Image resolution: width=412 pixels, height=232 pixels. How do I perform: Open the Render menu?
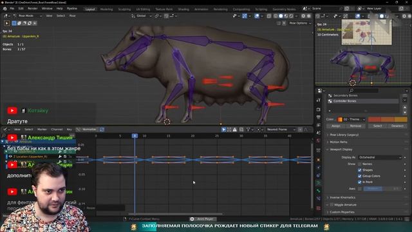[33, 8]
